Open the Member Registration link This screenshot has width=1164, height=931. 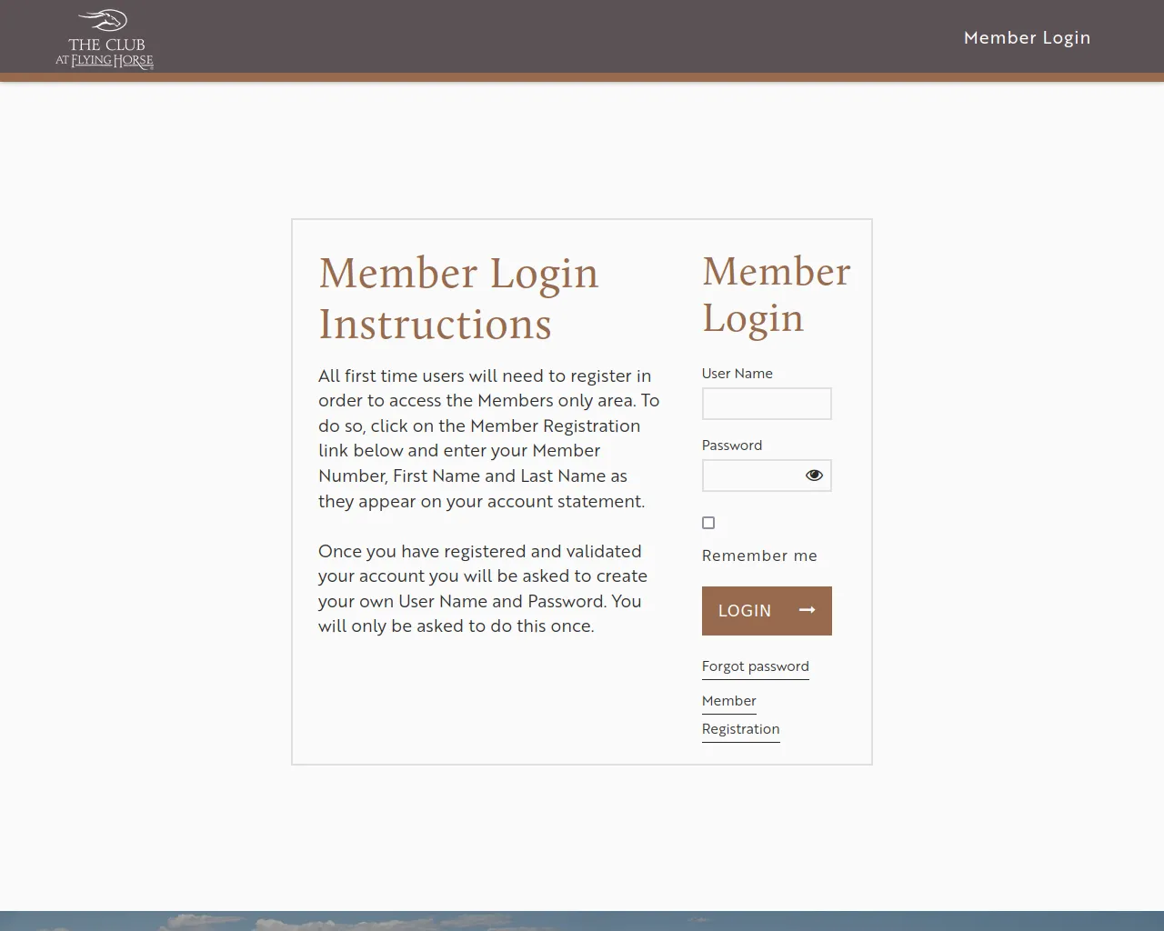pos(740,715)
